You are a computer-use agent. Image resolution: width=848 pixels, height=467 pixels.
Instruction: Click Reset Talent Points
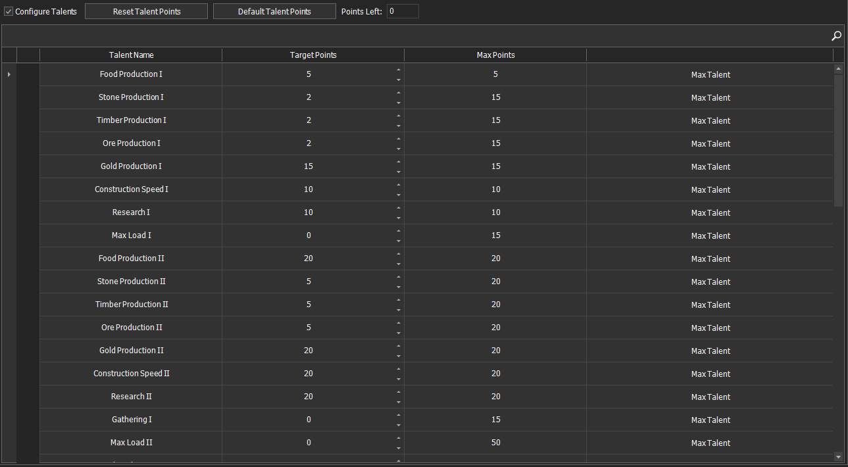coord(145,11)
